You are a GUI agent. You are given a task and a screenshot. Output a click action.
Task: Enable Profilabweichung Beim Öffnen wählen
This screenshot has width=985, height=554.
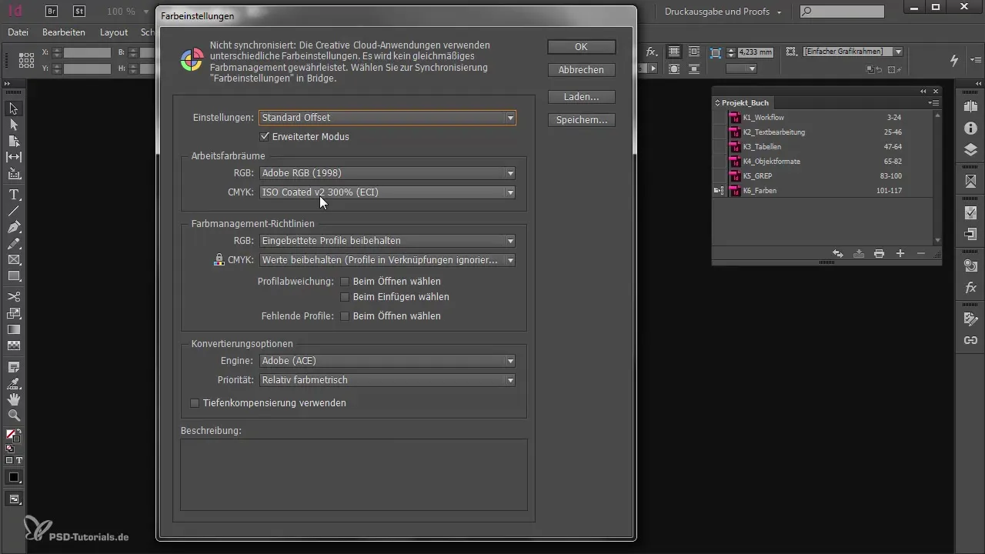pyautogui.click(x=345, y=282)
